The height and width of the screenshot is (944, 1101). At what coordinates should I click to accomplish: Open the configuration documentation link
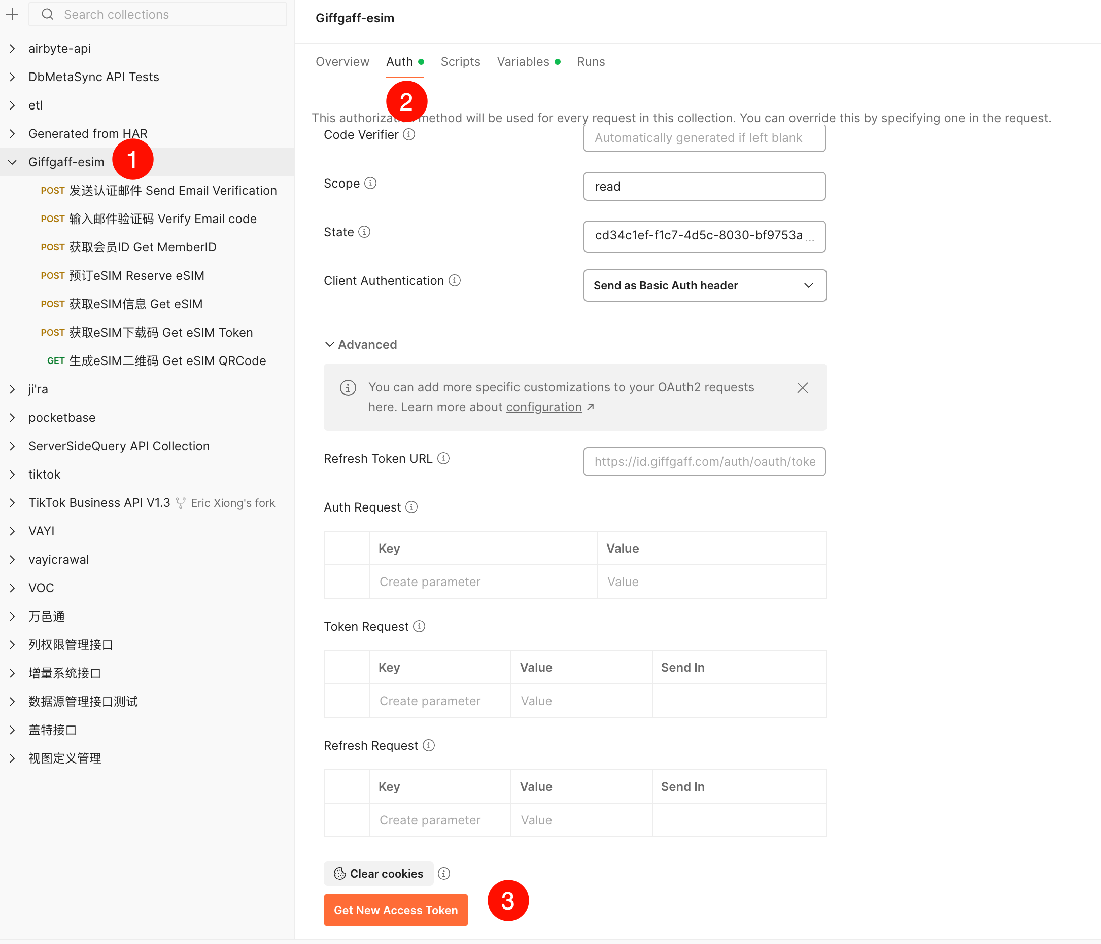pos(543,407)
